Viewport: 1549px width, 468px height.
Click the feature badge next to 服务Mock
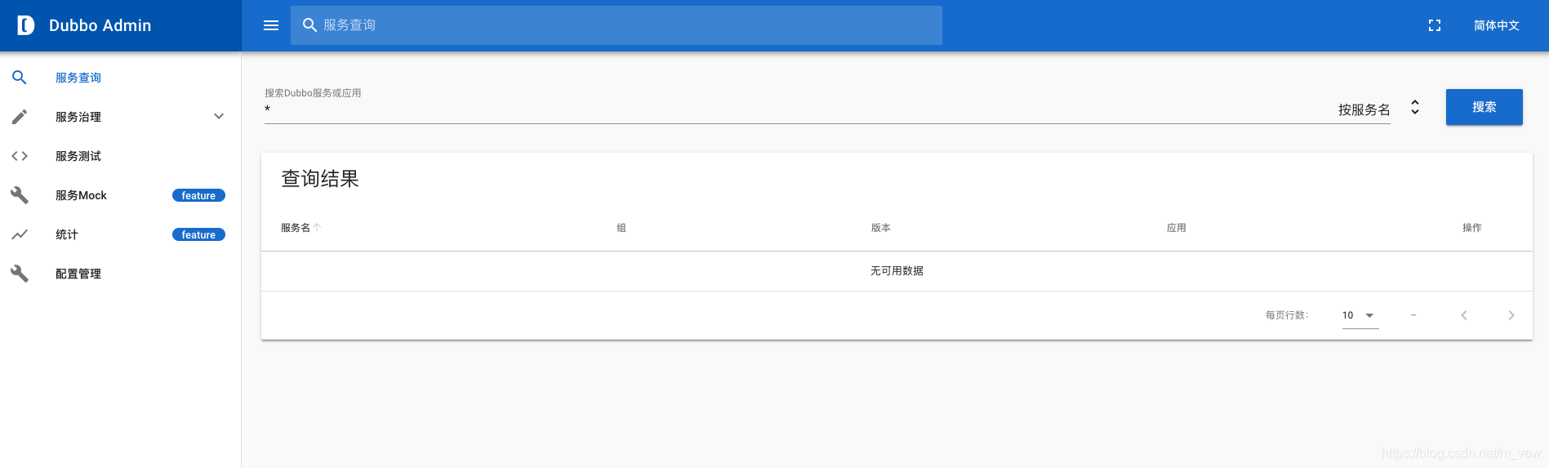[198, 195]
